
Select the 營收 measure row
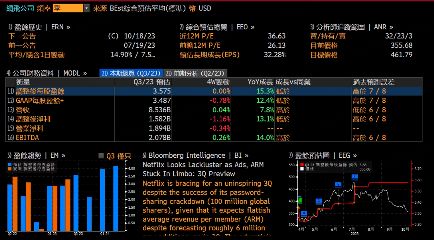tap(214, 110)
